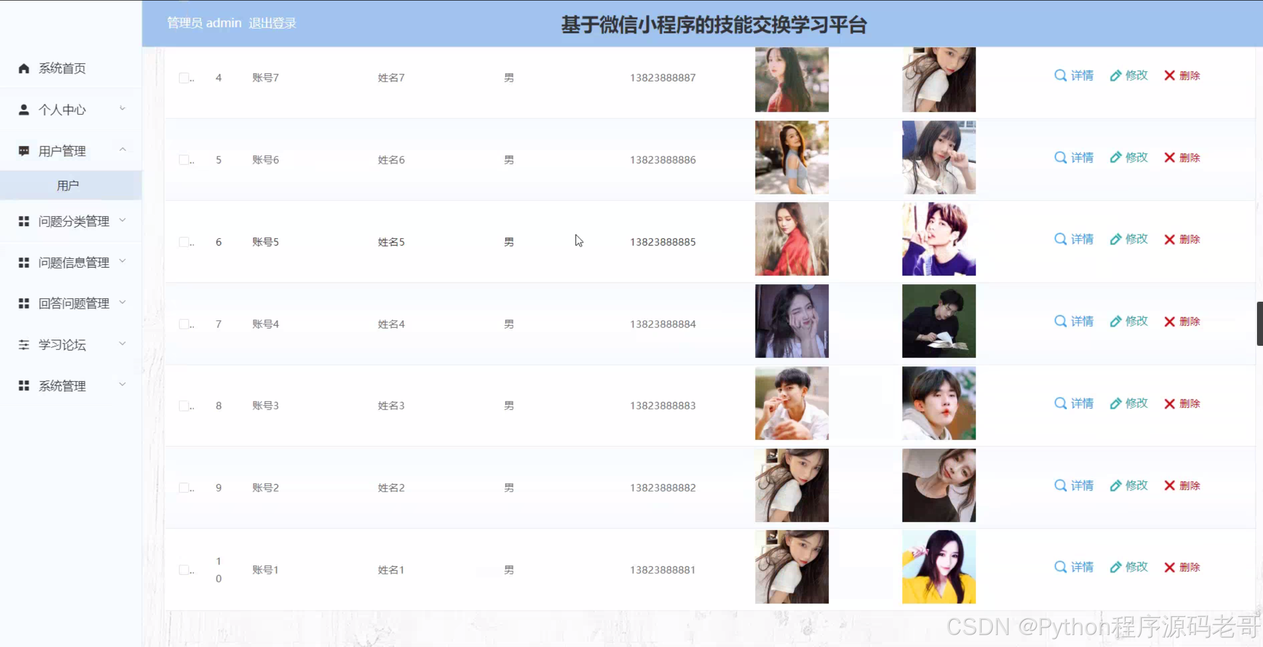Click the vertical scrollbar thumb on right edge
This screenshot has height=647, width=1263.
1259,324
